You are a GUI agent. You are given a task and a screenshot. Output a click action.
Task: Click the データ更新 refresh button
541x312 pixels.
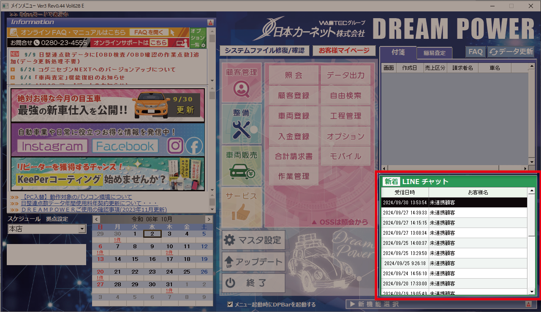coord(511,52)
